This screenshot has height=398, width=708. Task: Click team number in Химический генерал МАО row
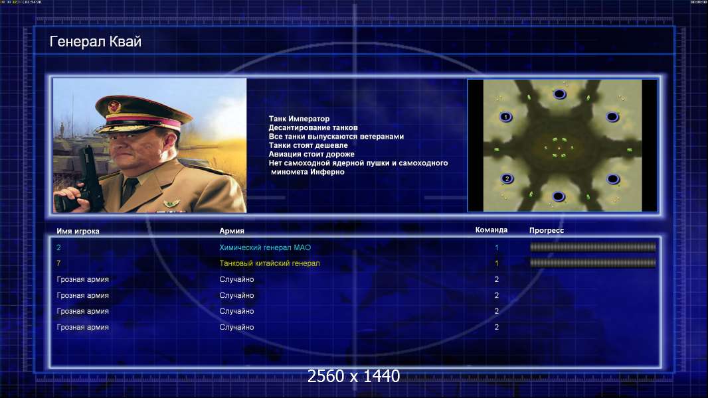tap(496, 247)
